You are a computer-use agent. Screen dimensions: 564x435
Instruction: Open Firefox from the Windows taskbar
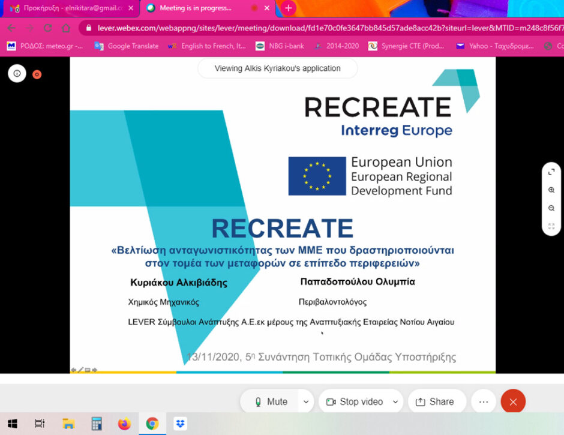point(124,424)
